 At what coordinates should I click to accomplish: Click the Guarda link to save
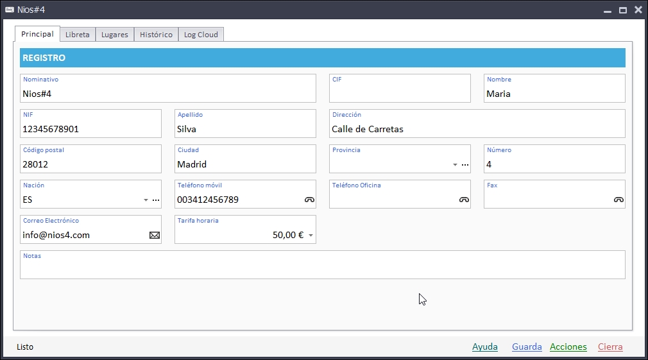(x=527, y=347)
